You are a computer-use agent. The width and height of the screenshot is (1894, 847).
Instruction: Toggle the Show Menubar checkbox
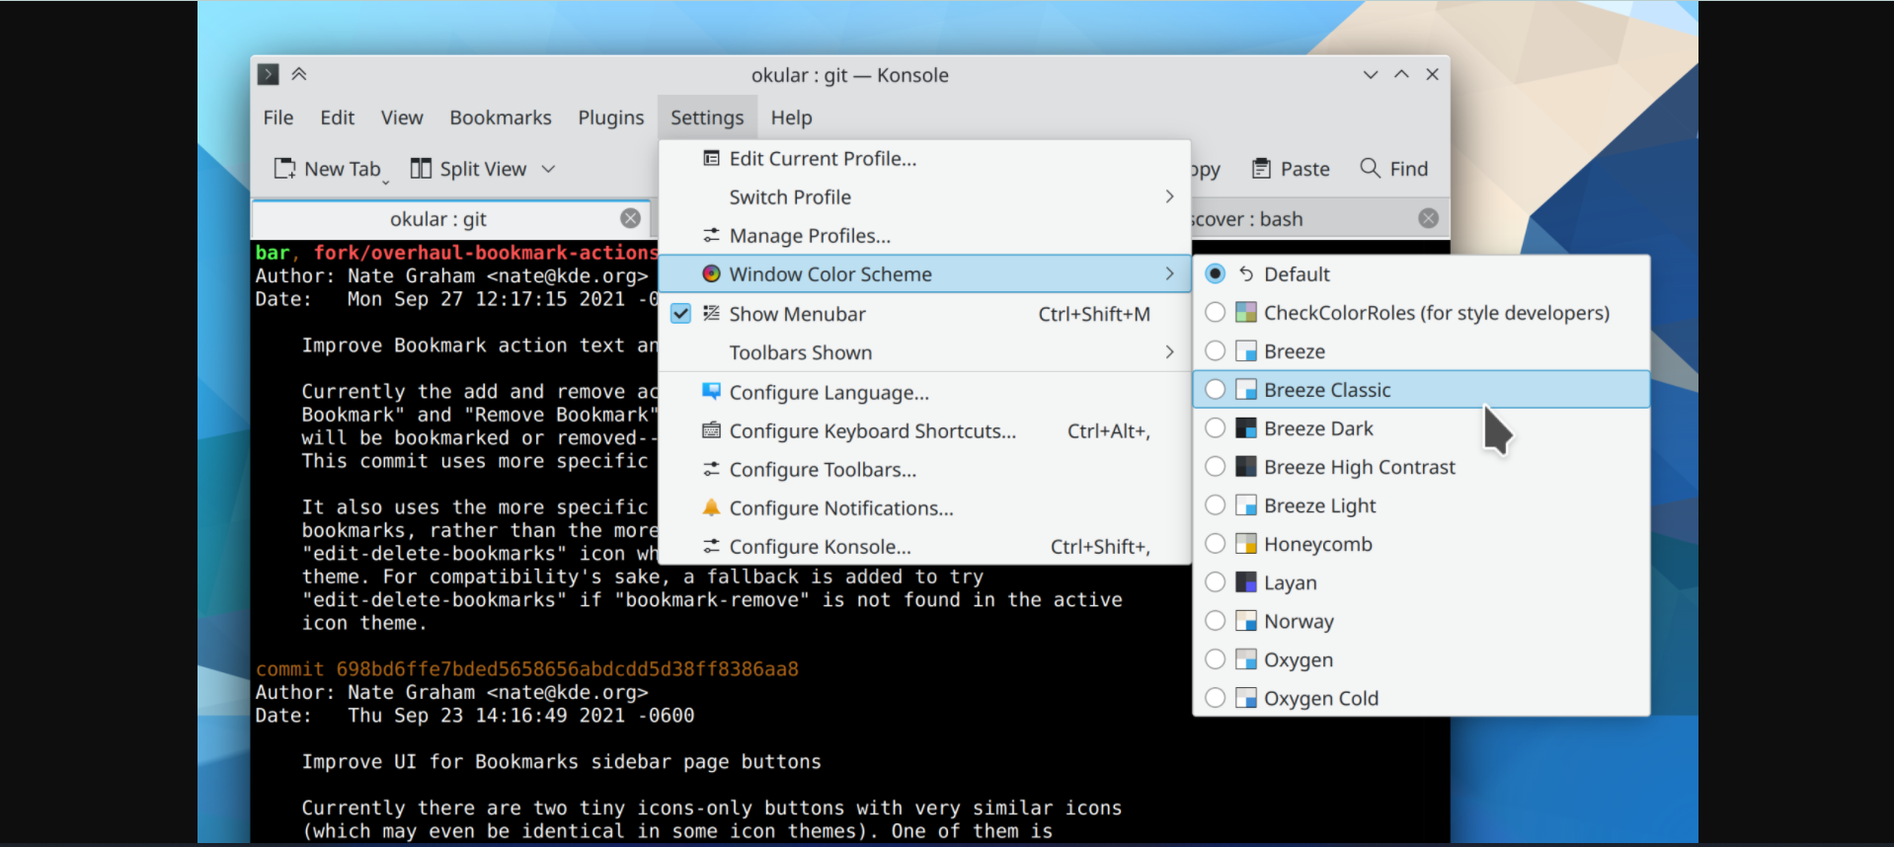pos(680,314)
